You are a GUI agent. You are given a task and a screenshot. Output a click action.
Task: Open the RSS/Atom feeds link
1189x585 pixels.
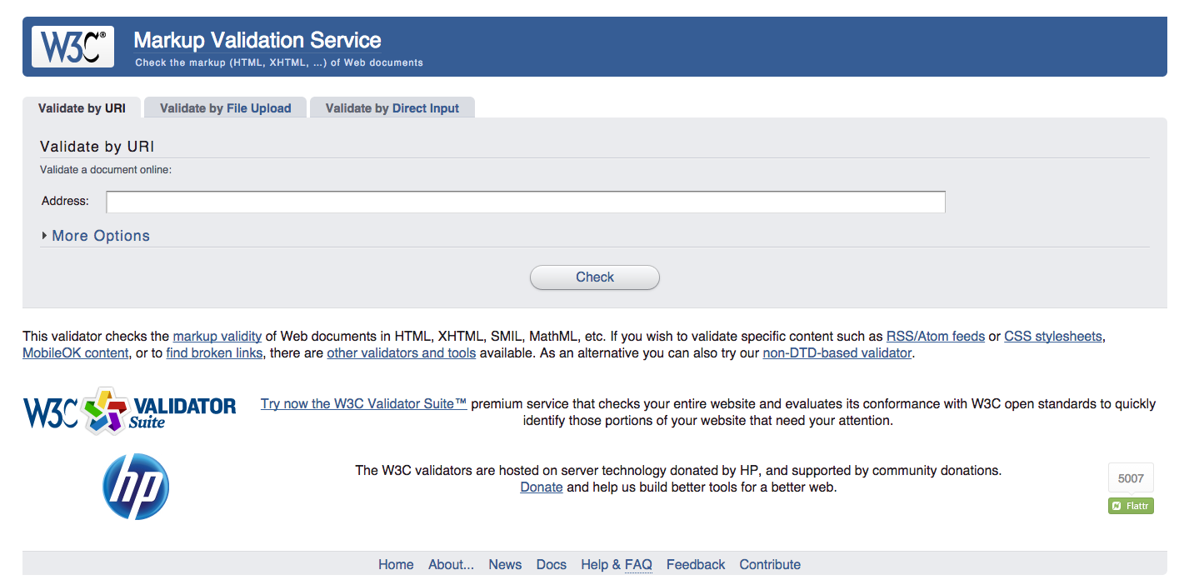tap(935, 337)
